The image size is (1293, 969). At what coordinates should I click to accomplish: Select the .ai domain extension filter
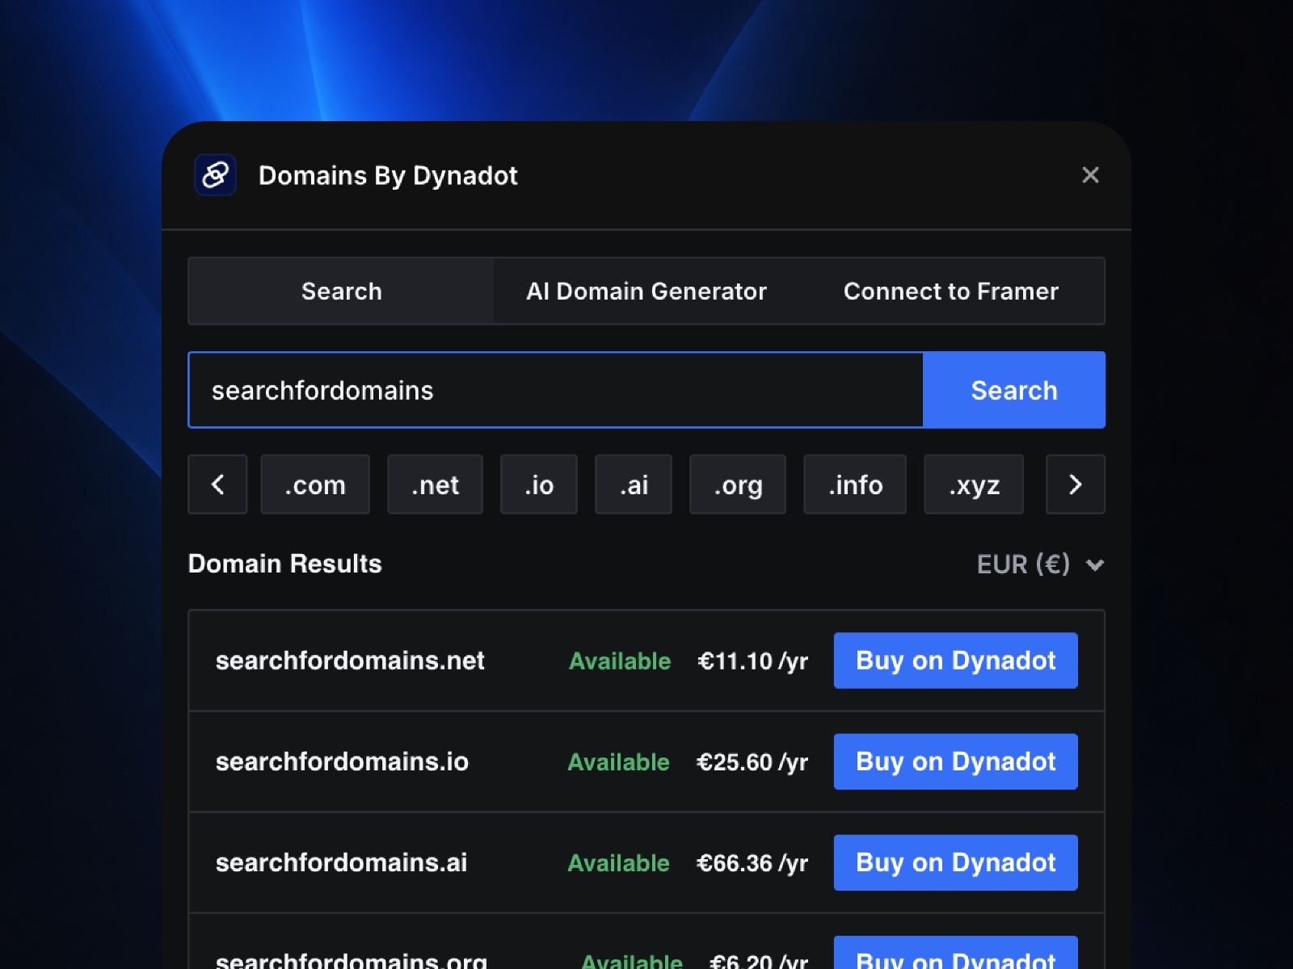tap(634, 484)
